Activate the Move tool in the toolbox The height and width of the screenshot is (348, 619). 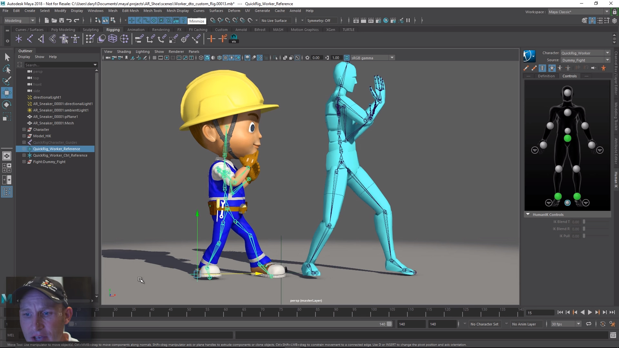point(7,93)
